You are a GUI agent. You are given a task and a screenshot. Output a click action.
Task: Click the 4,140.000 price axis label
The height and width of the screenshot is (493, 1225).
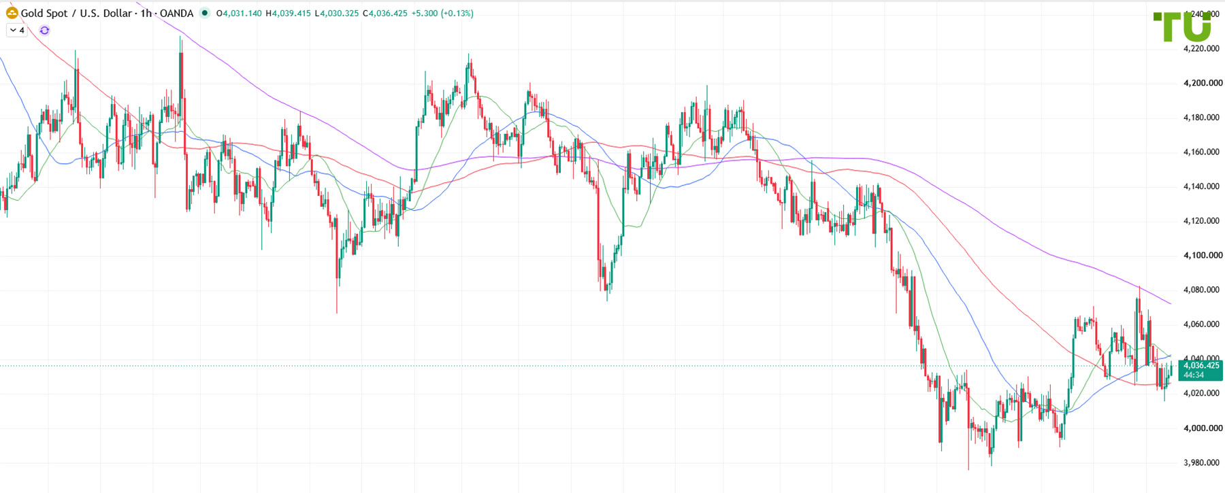[1201, 186]
